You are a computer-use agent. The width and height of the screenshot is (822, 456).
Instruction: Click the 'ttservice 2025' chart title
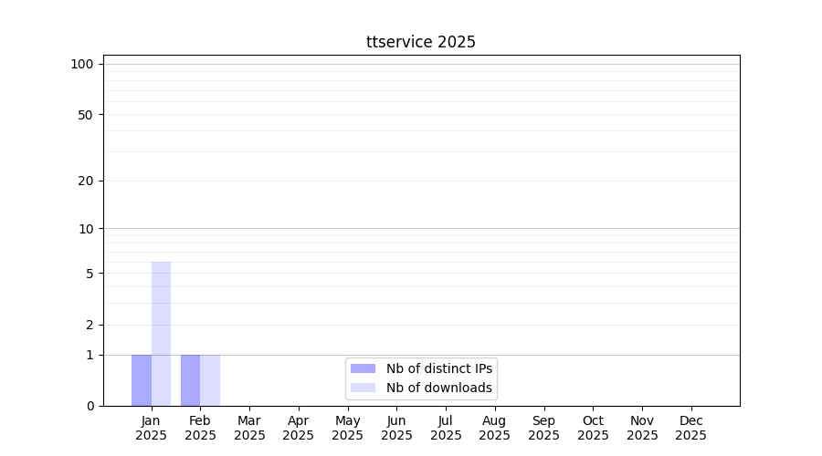coord(420,42)
